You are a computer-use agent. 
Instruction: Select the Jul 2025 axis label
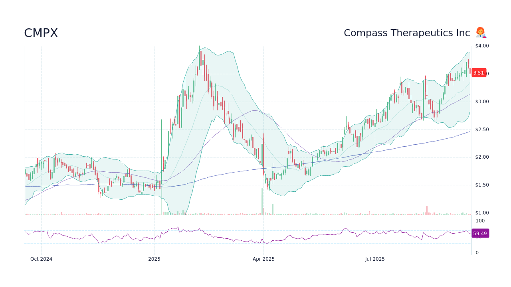point(374,259)
